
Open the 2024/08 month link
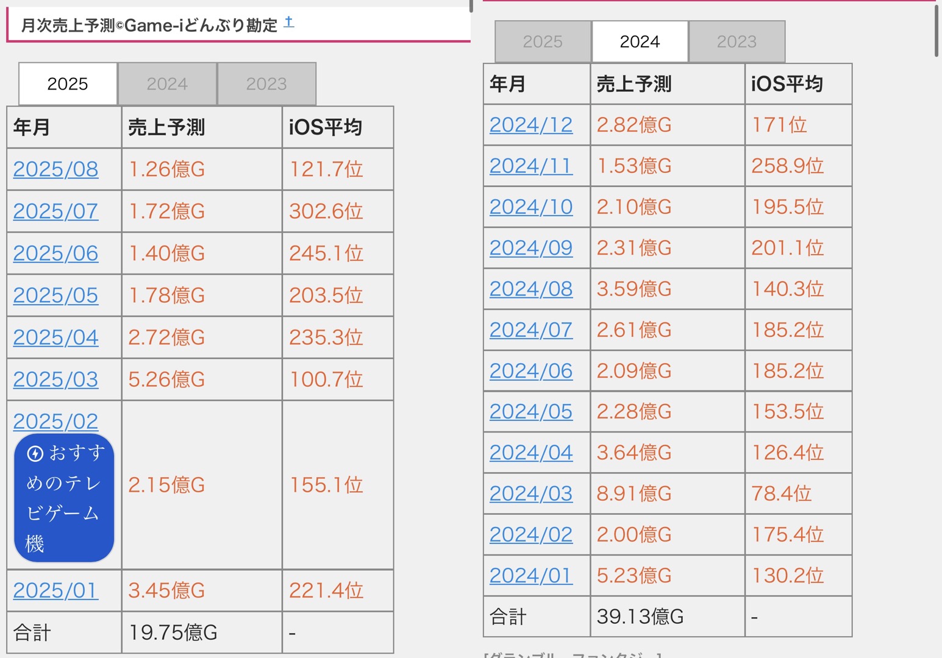pos(531,289)
